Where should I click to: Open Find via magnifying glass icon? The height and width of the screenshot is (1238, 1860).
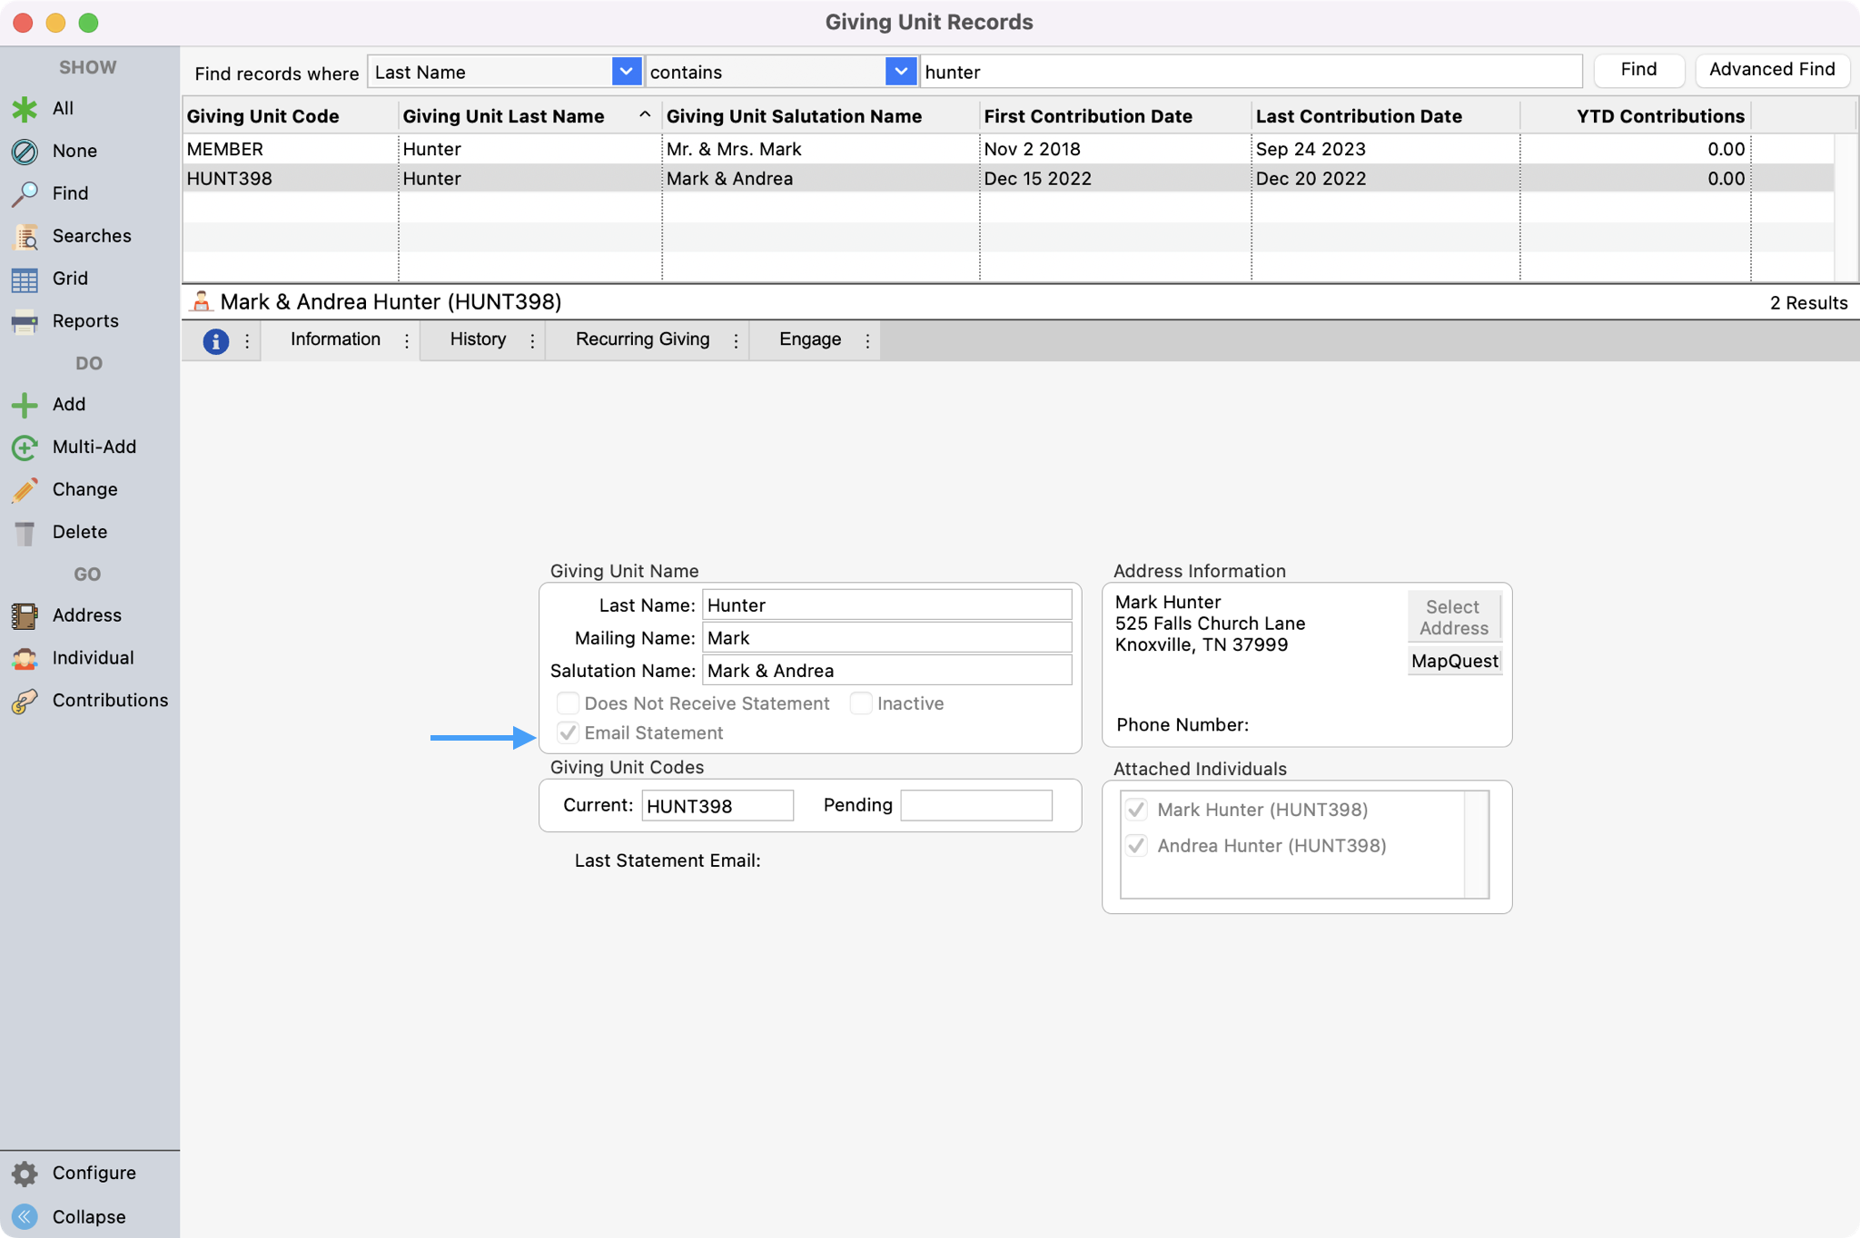click(x=25, y=193)
